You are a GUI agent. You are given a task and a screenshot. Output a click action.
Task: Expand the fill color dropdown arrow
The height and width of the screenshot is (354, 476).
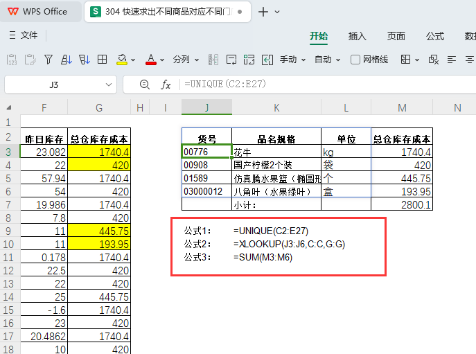(x=133, y=60)
